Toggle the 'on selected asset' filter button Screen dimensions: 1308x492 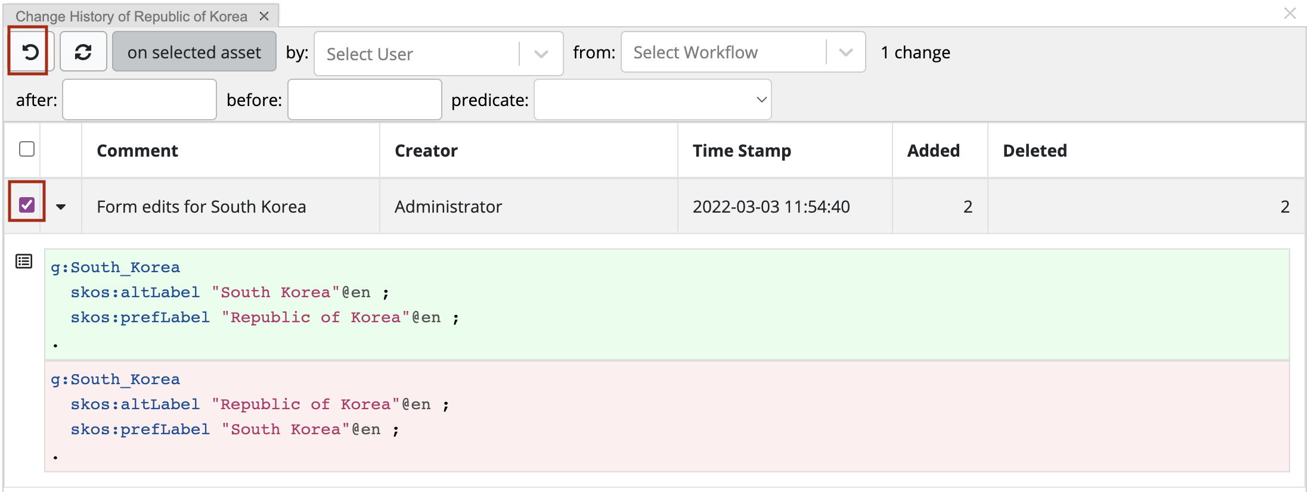tap(194, 52)
